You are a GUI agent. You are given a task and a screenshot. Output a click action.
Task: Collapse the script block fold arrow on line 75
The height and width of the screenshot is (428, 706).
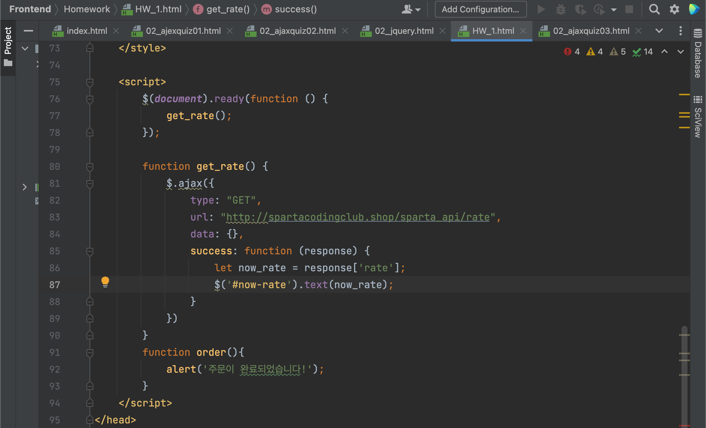click(x=89, y=82)
